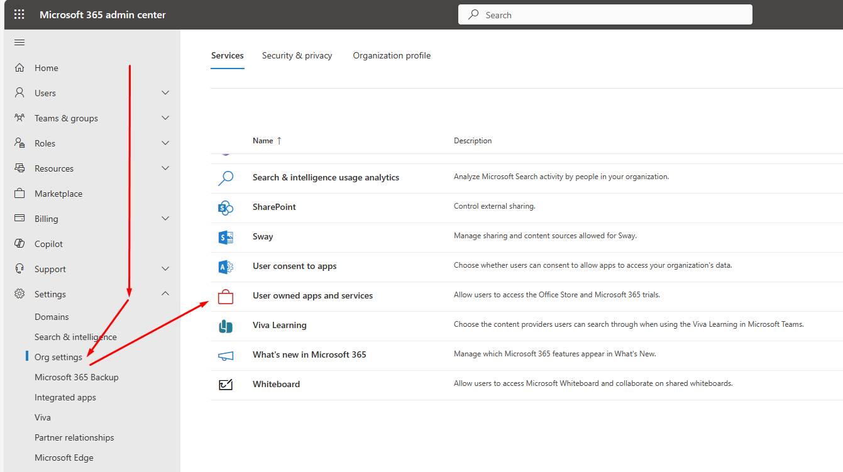Click the Resources printer icon

(19, 168)
